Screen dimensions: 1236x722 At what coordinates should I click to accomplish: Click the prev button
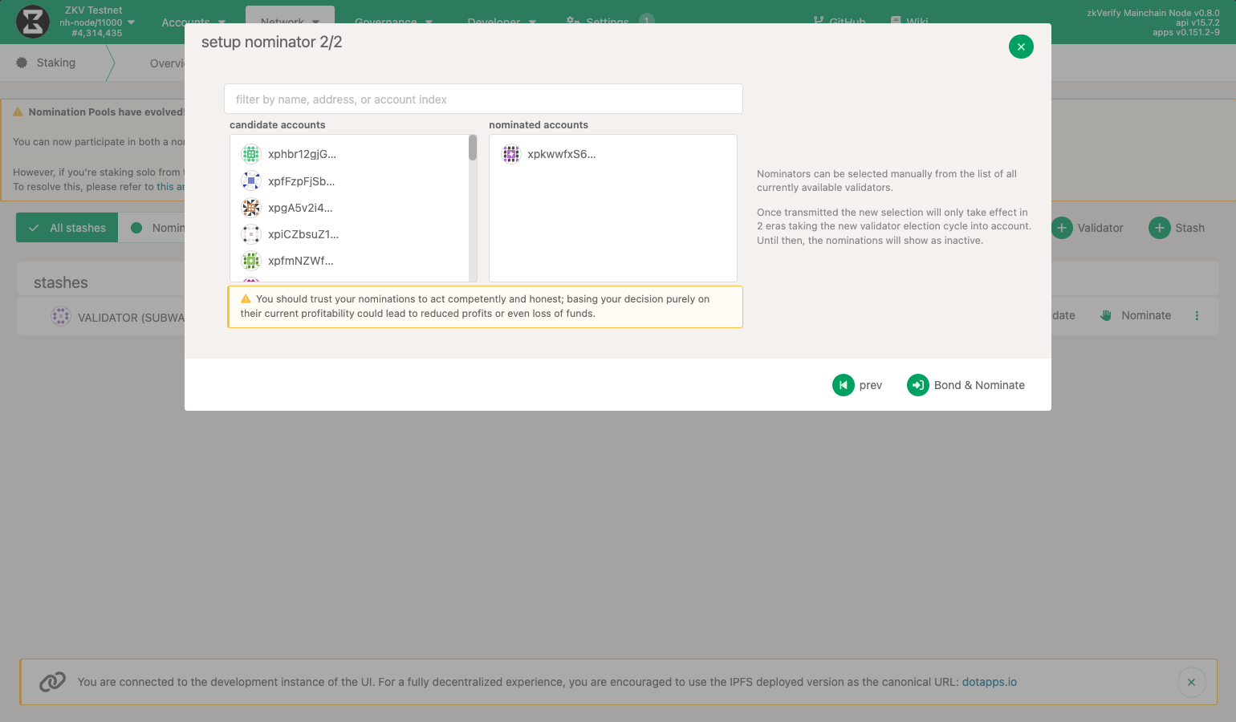point(857,385)
